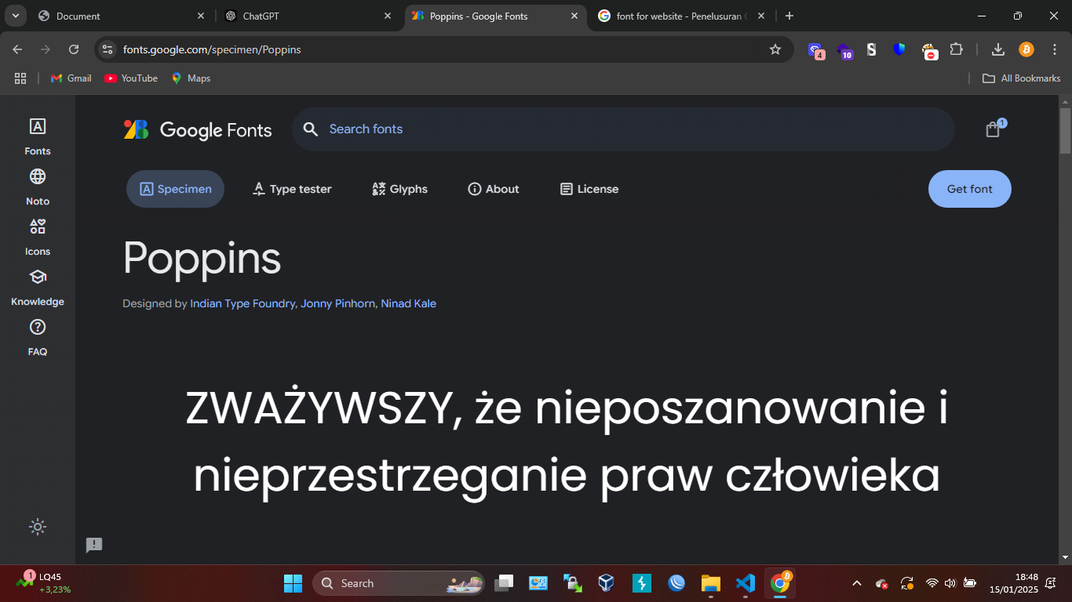The height and width of the screenshot is (602, 1072).
Task: Open the Knowledge section
Action: pos(37,287)
